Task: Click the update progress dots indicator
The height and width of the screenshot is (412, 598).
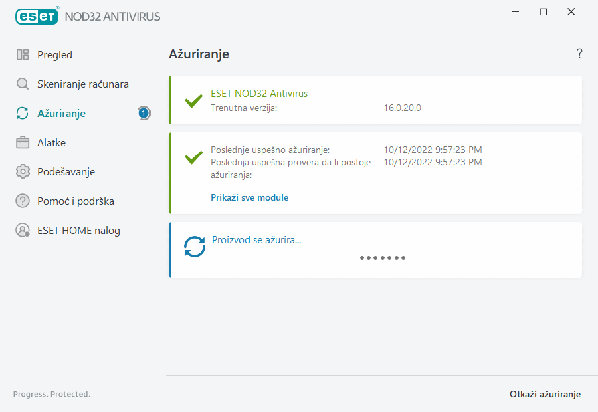Action: 382,258
